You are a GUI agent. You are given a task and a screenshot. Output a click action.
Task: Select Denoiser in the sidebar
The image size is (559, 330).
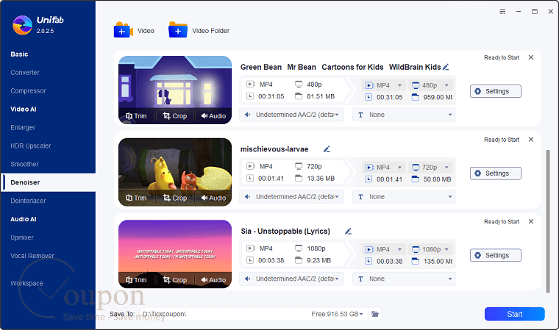pos(48,182)
